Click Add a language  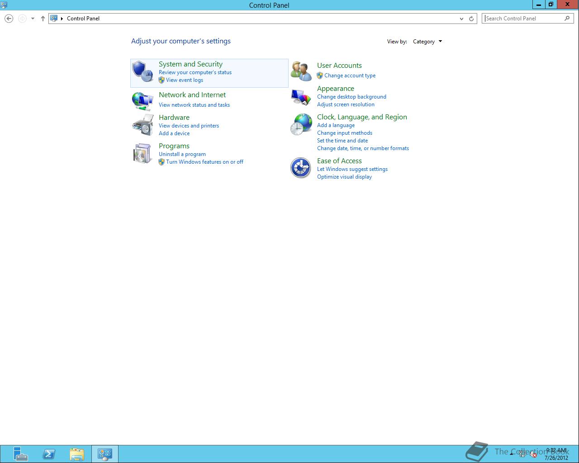point(336,125)
